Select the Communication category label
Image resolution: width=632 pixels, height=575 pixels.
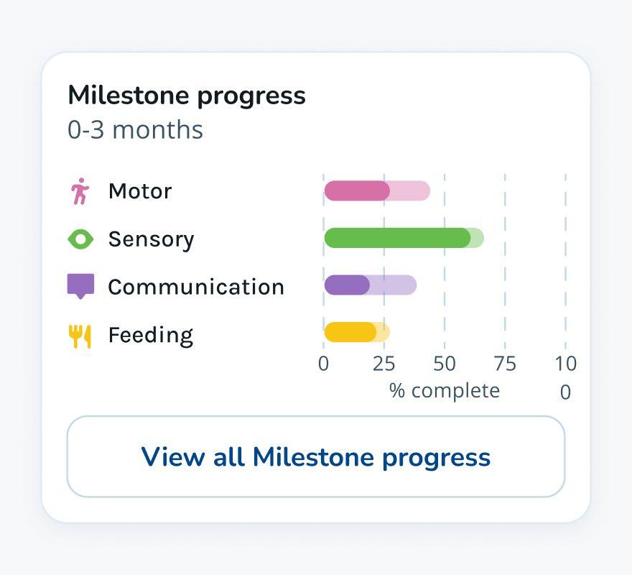(196, 287)
